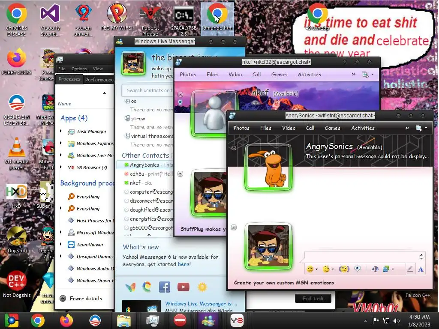
Task: Open the font A button in AngrySonics chat
Action: 421,269
